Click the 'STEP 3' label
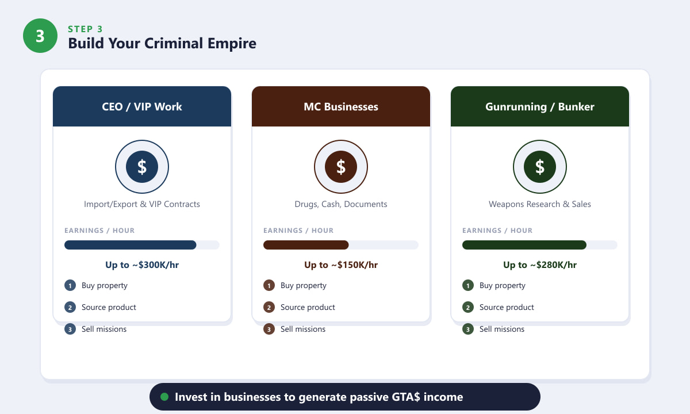 [x=85, y=29]
